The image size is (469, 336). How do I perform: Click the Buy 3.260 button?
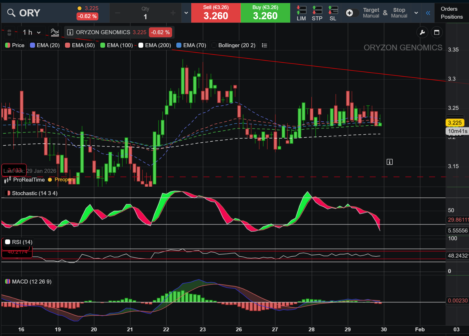pyautogui.click(x=265, y=13)
